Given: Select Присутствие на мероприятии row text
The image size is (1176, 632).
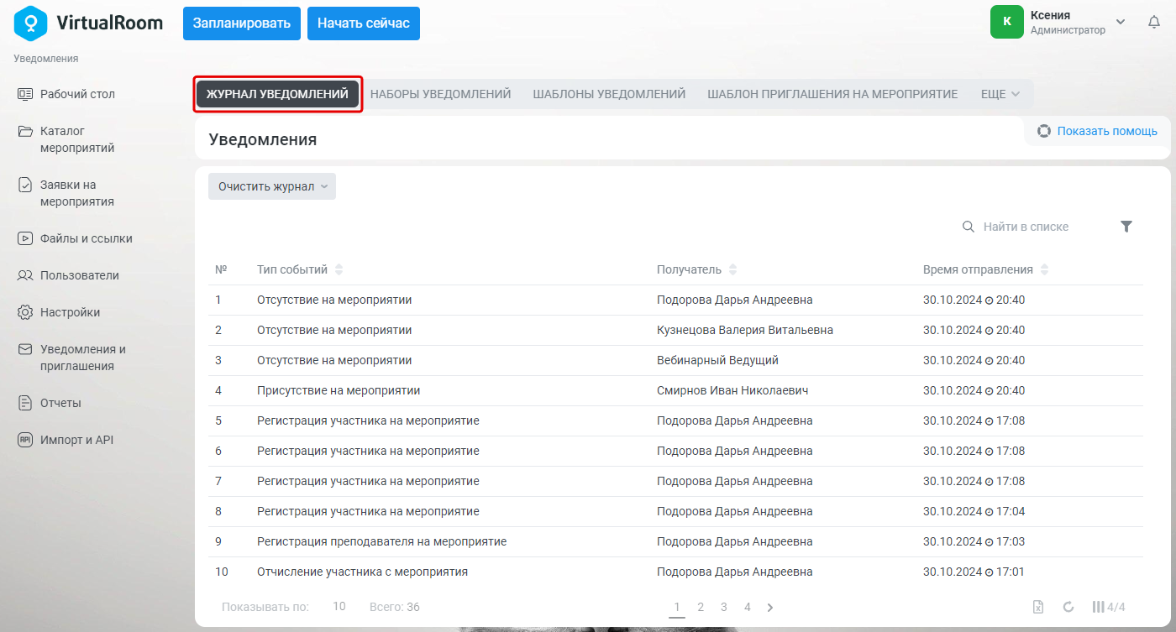Looking at the screenshot, I should point(339,390).
